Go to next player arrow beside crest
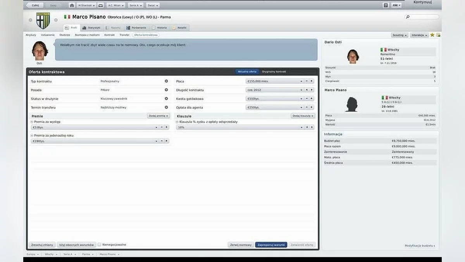This screenshot has width=465, height=262. pos(56,20)
